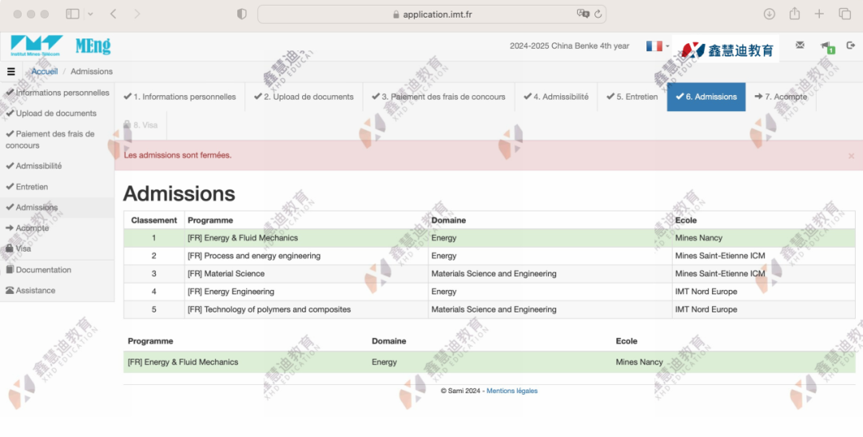Select tab 6. Admissions
Screen dimensions: 863x437
point(706,97)
